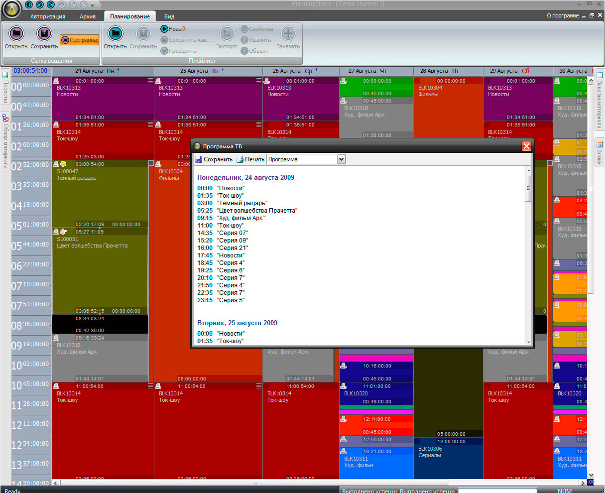Open the Блоки side panel tab
Image resolution: width=605 pixels, height=493 pixels.
(x=600, y=153)
